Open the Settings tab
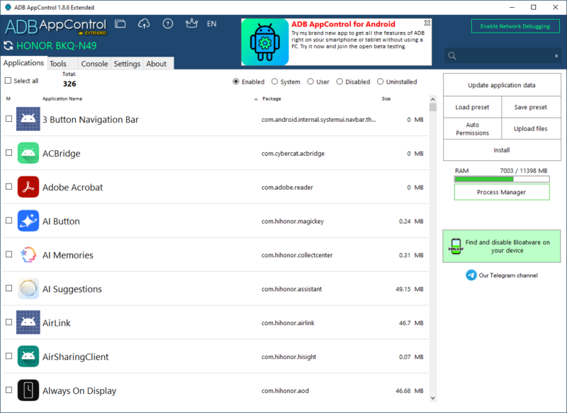567x413 pixels. [x=127, y=64]
